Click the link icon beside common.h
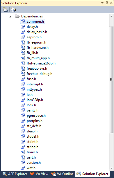Viewport: 114px width, 178px height. pos(23,21)
